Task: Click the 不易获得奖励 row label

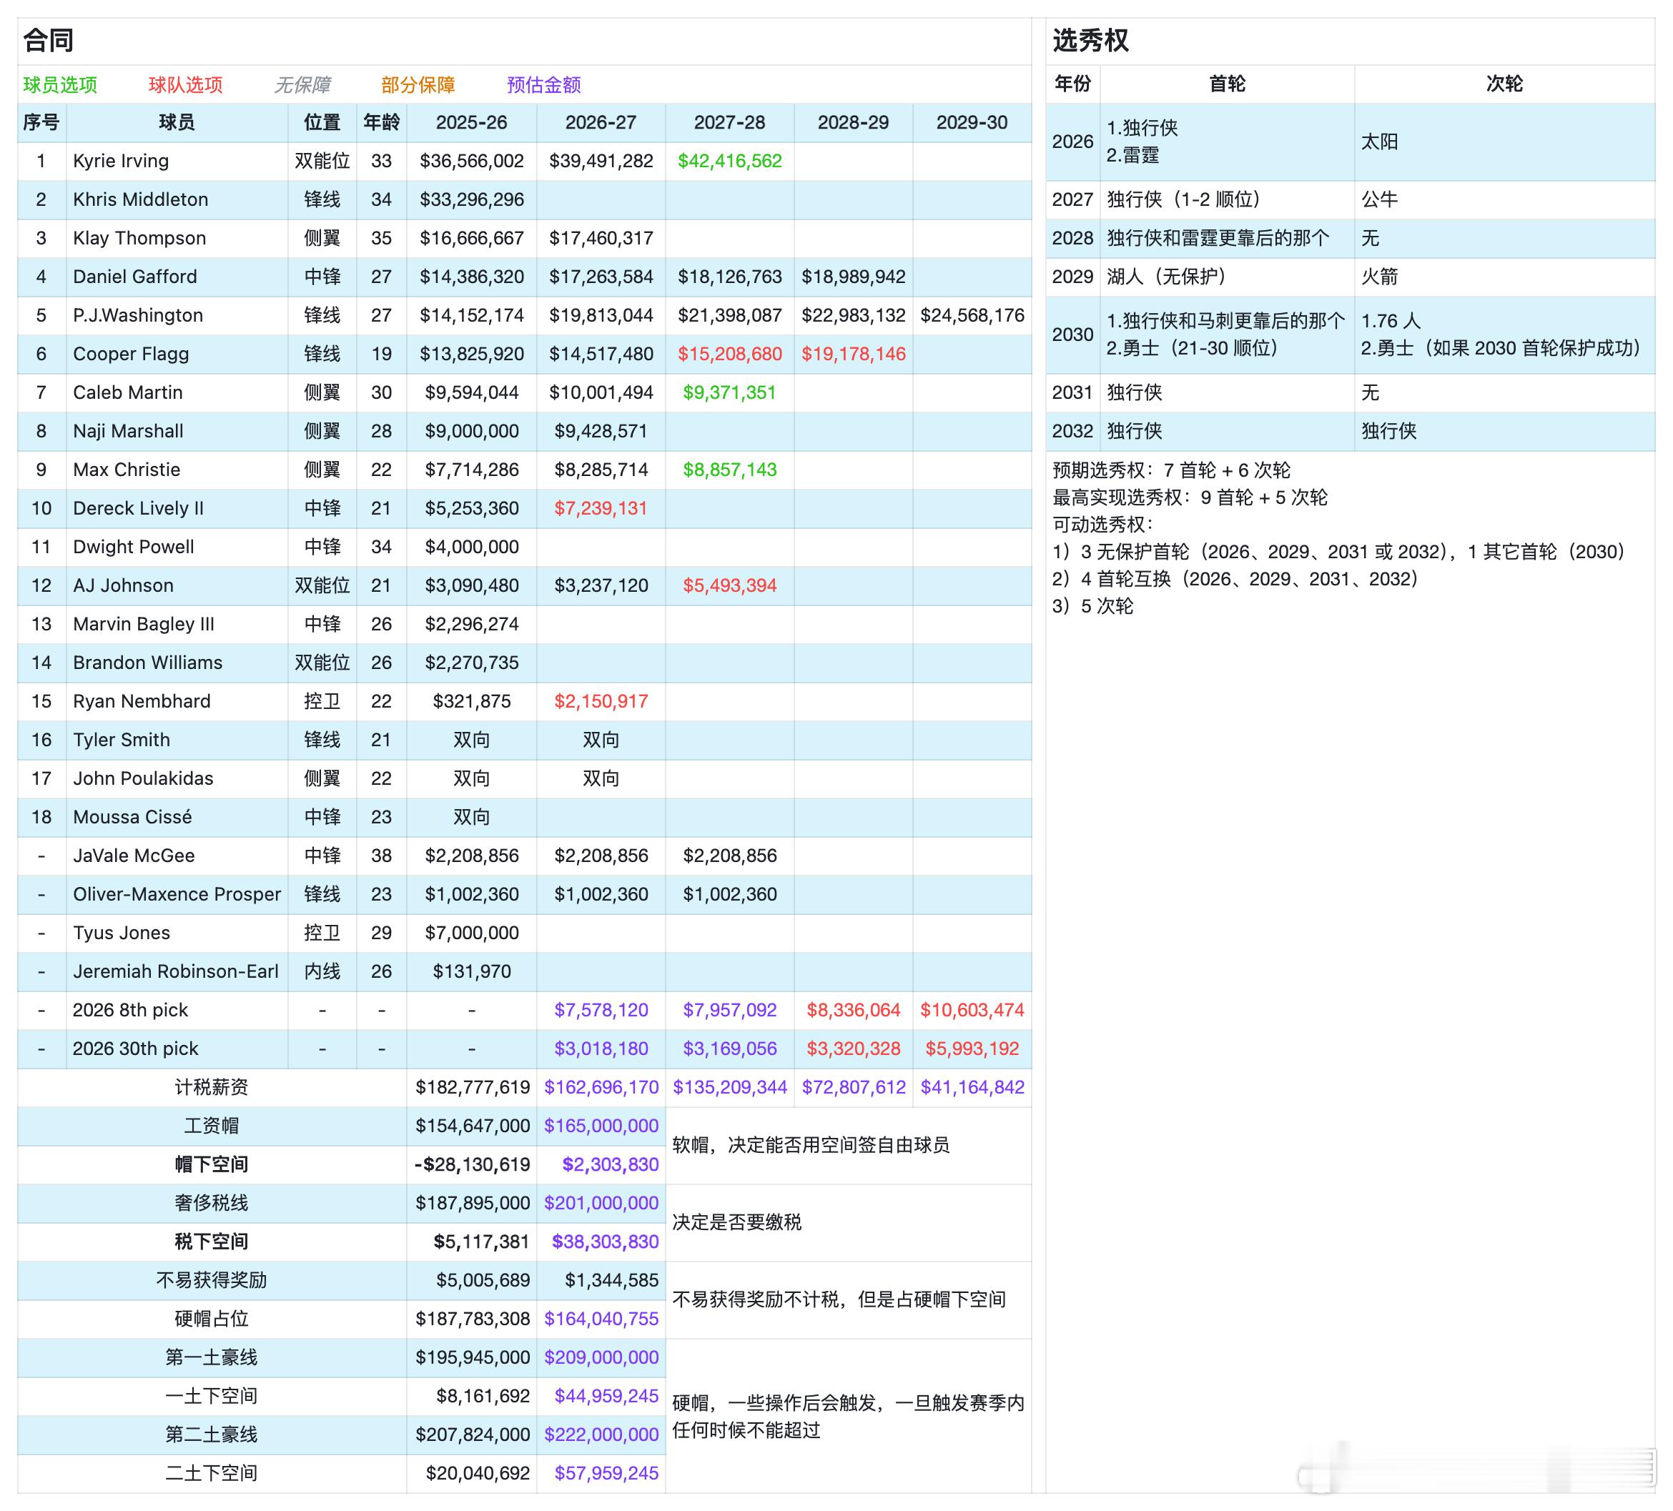Action: point(212,1280)
